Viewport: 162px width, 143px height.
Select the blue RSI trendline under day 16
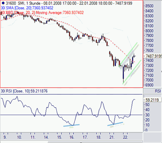pyautogui.click(x=71, y=125)
